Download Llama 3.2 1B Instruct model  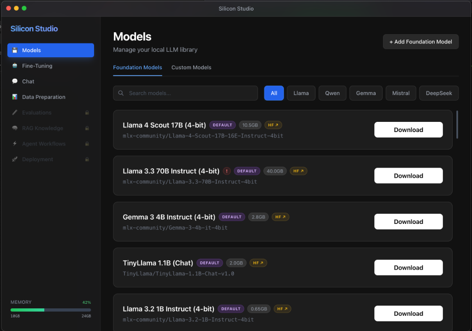tap(408, 313)
